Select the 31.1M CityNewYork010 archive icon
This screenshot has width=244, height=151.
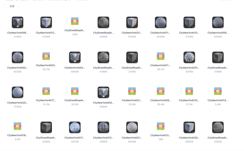[x=189, y=91]
